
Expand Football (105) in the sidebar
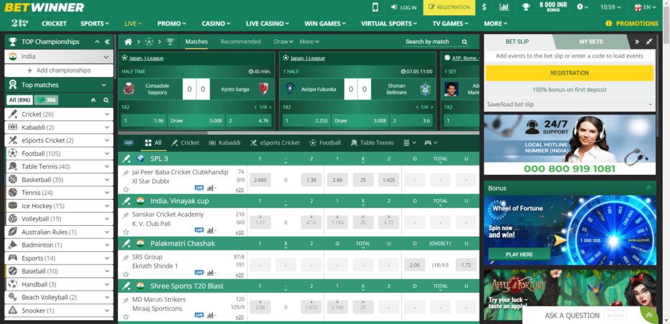point(59,153)
